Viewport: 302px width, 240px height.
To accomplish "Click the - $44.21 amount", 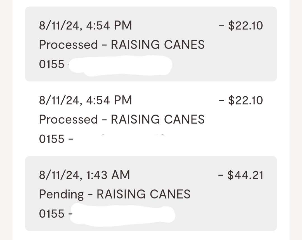I will click(240, 175).
